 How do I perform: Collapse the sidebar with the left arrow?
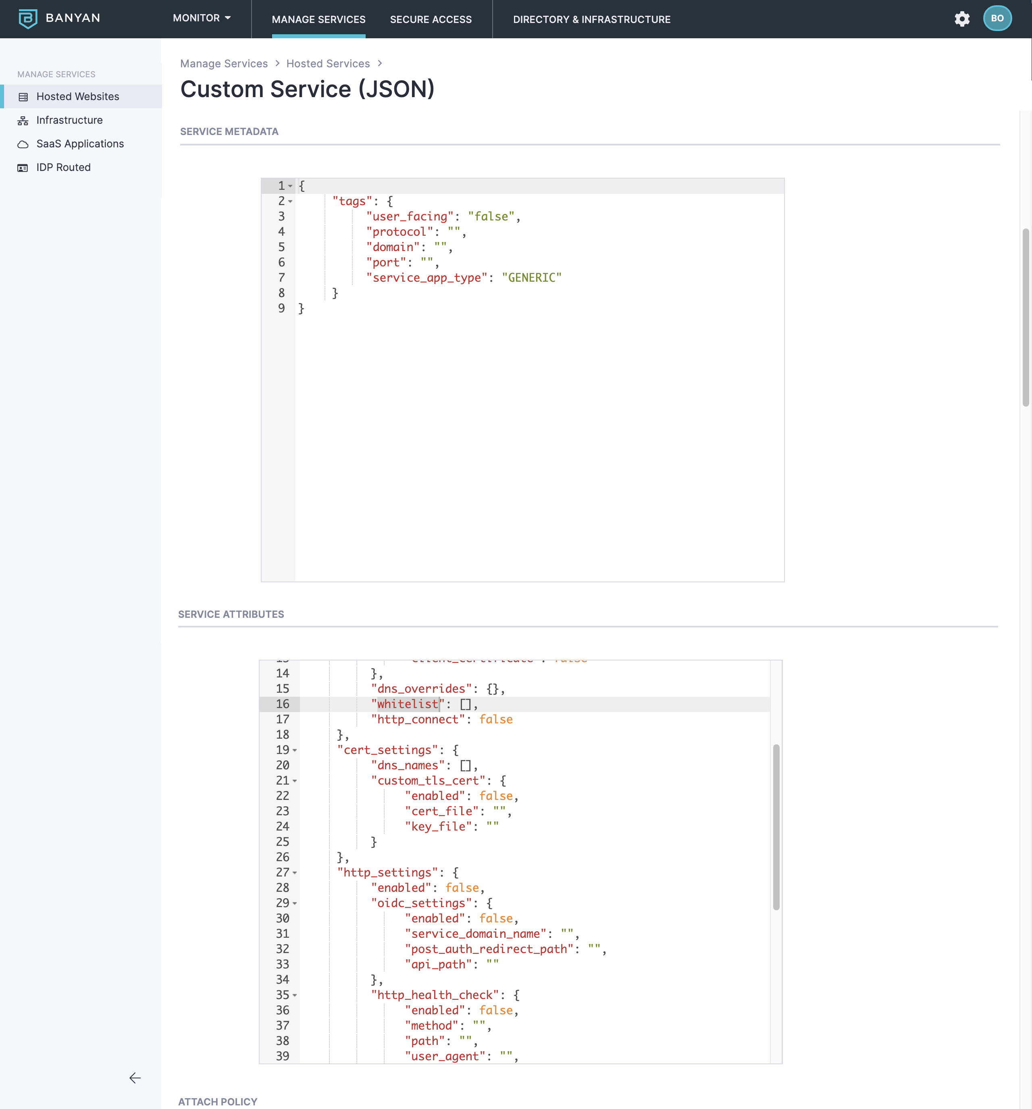[x=135, y=1078]
